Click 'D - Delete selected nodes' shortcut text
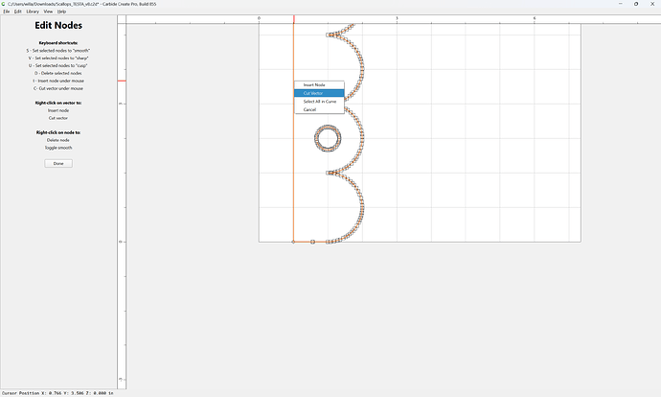Image resolution: width=661 pixels, height=397 pixels. point(58,73)
